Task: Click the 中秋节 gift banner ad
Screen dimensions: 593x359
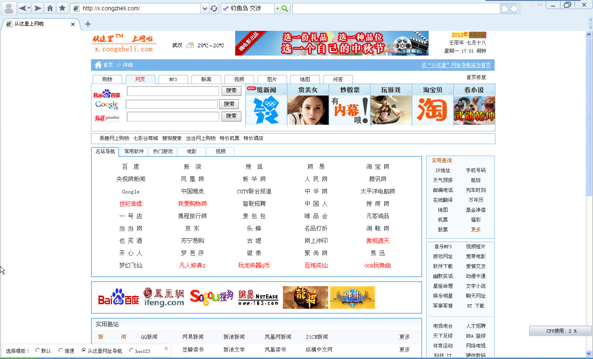Action: 332,43
